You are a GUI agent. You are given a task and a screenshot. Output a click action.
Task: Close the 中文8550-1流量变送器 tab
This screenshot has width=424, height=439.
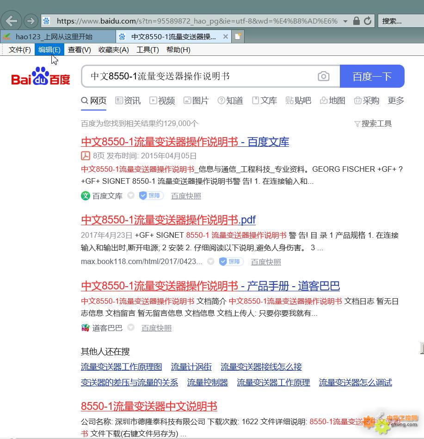[225, 36]
